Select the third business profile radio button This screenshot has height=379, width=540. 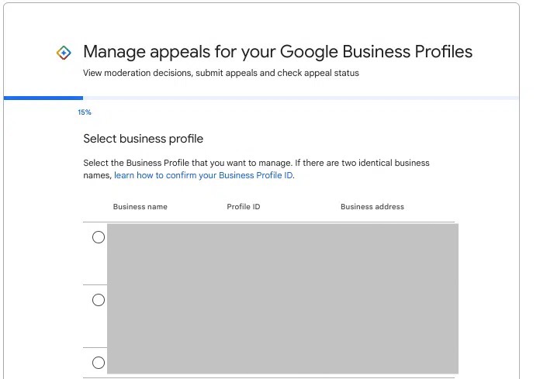pyautogui.click(x=99, y=362)
